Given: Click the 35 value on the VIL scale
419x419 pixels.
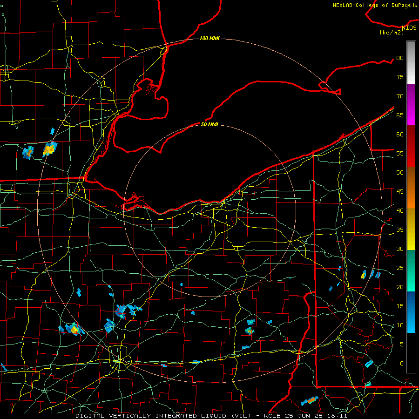Looking at the screenshot, I should [400, 230].
